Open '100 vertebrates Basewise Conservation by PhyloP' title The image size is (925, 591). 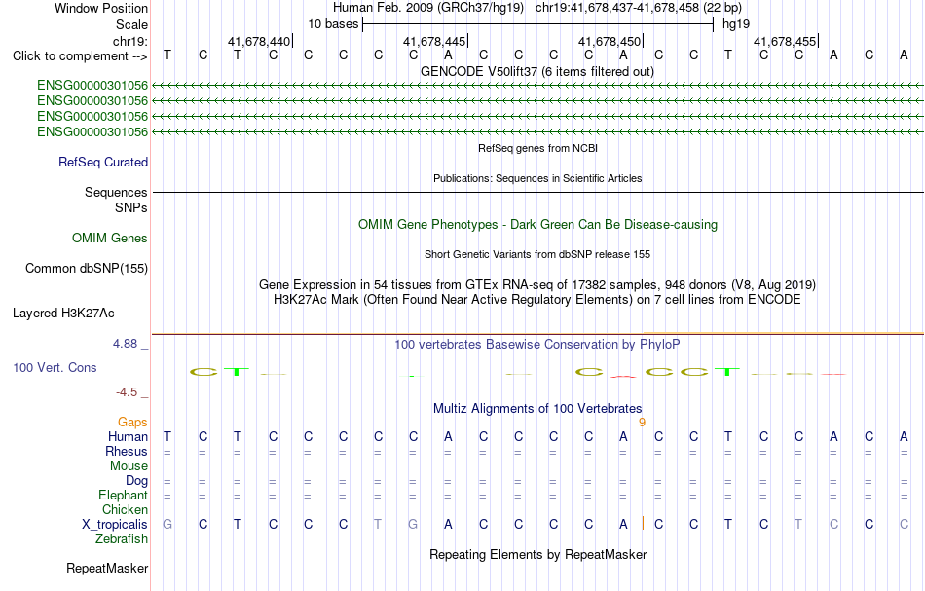click(x=537, y=345)
